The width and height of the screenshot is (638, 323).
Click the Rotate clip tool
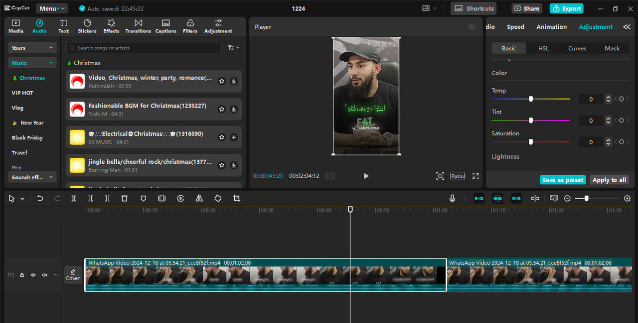(218, 198)
